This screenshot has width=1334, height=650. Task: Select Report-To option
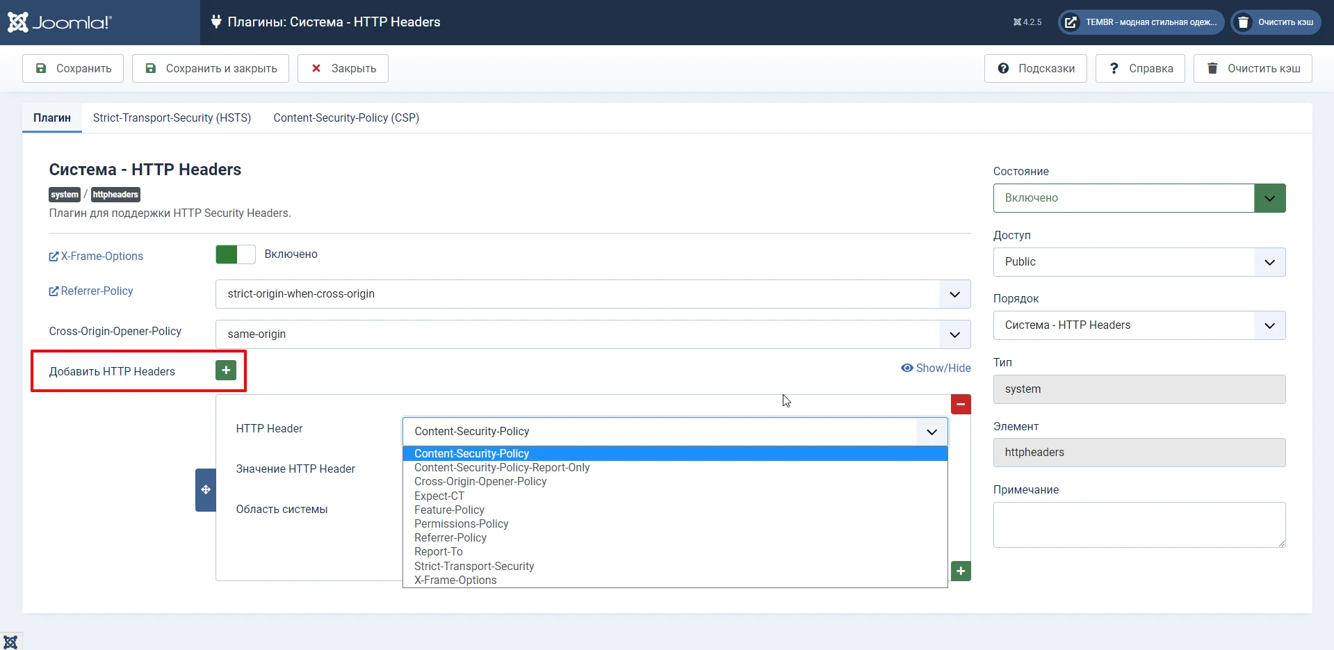(x=675, y=552)
